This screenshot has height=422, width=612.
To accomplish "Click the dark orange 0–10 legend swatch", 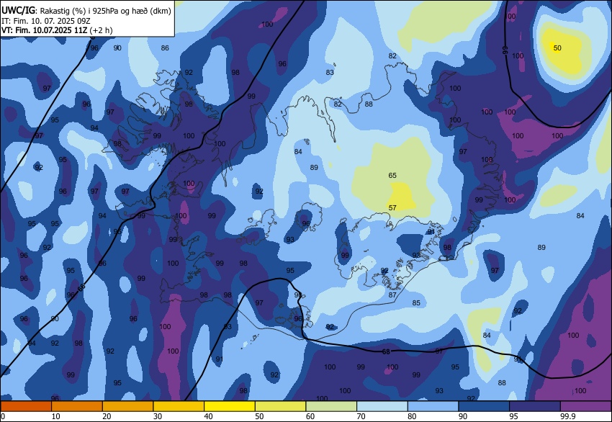I will (26, 406).
